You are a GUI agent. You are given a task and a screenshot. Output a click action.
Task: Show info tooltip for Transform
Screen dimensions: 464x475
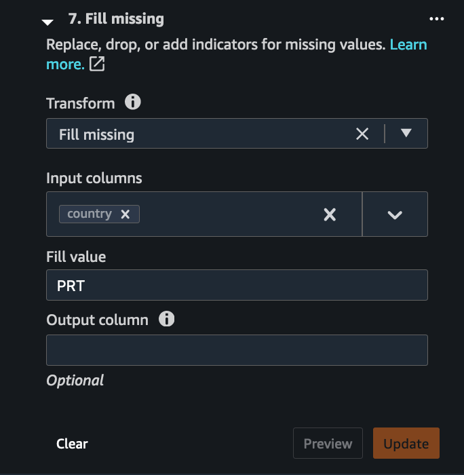[x=133, y=102]
